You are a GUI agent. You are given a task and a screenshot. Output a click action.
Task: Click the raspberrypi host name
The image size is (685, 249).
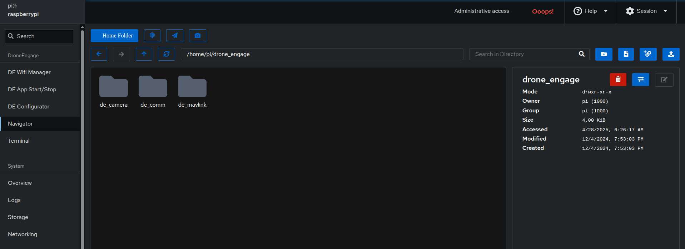[x=23, y=14]
